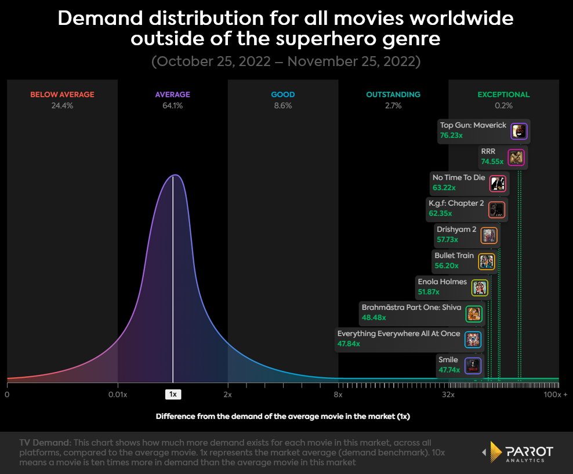The image size is (573, 474).
Task: Click the 76.23x demand value for Maverick
Action: (451, 136)
